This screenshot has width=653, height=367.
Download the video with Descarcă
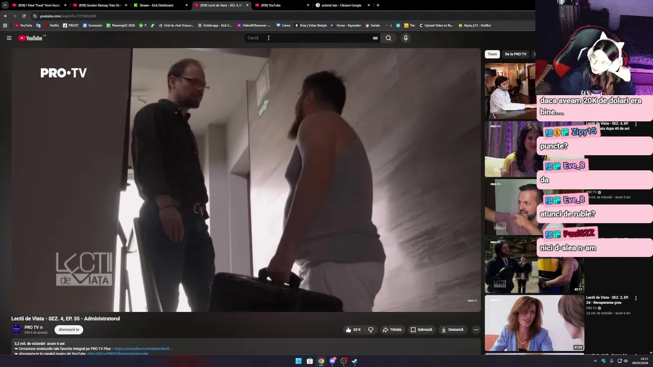pos(453,330)
